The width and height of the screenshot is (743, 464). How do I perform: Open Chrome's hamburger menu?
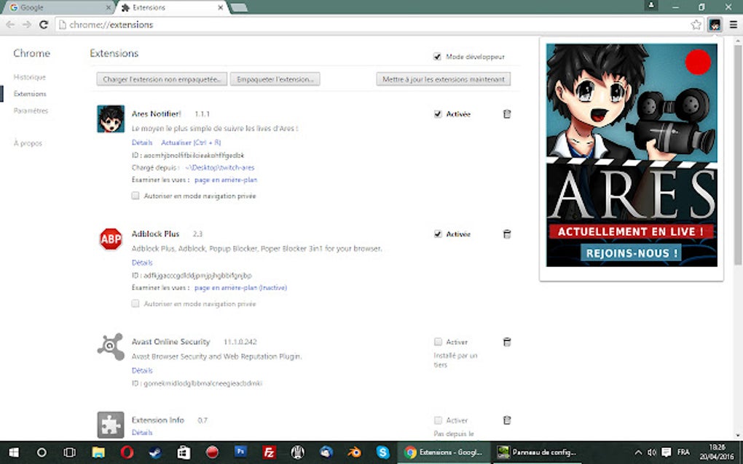(733, 24)
